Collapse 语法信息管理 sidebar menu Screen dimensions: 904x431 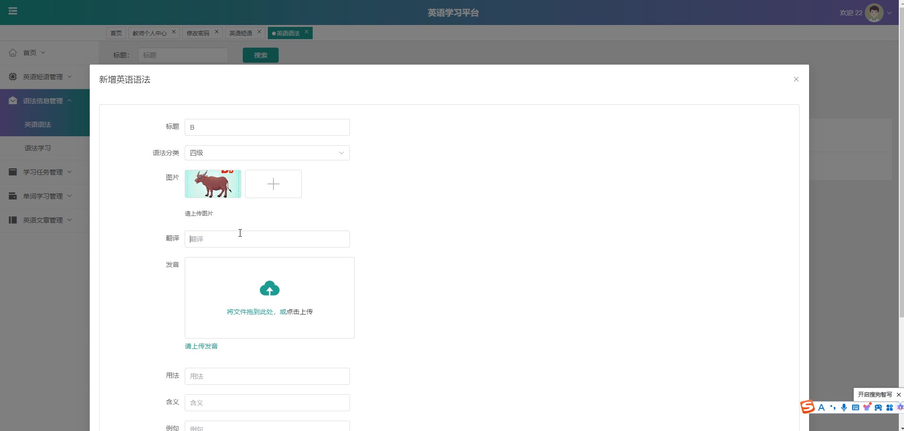(x=45, y=100)
